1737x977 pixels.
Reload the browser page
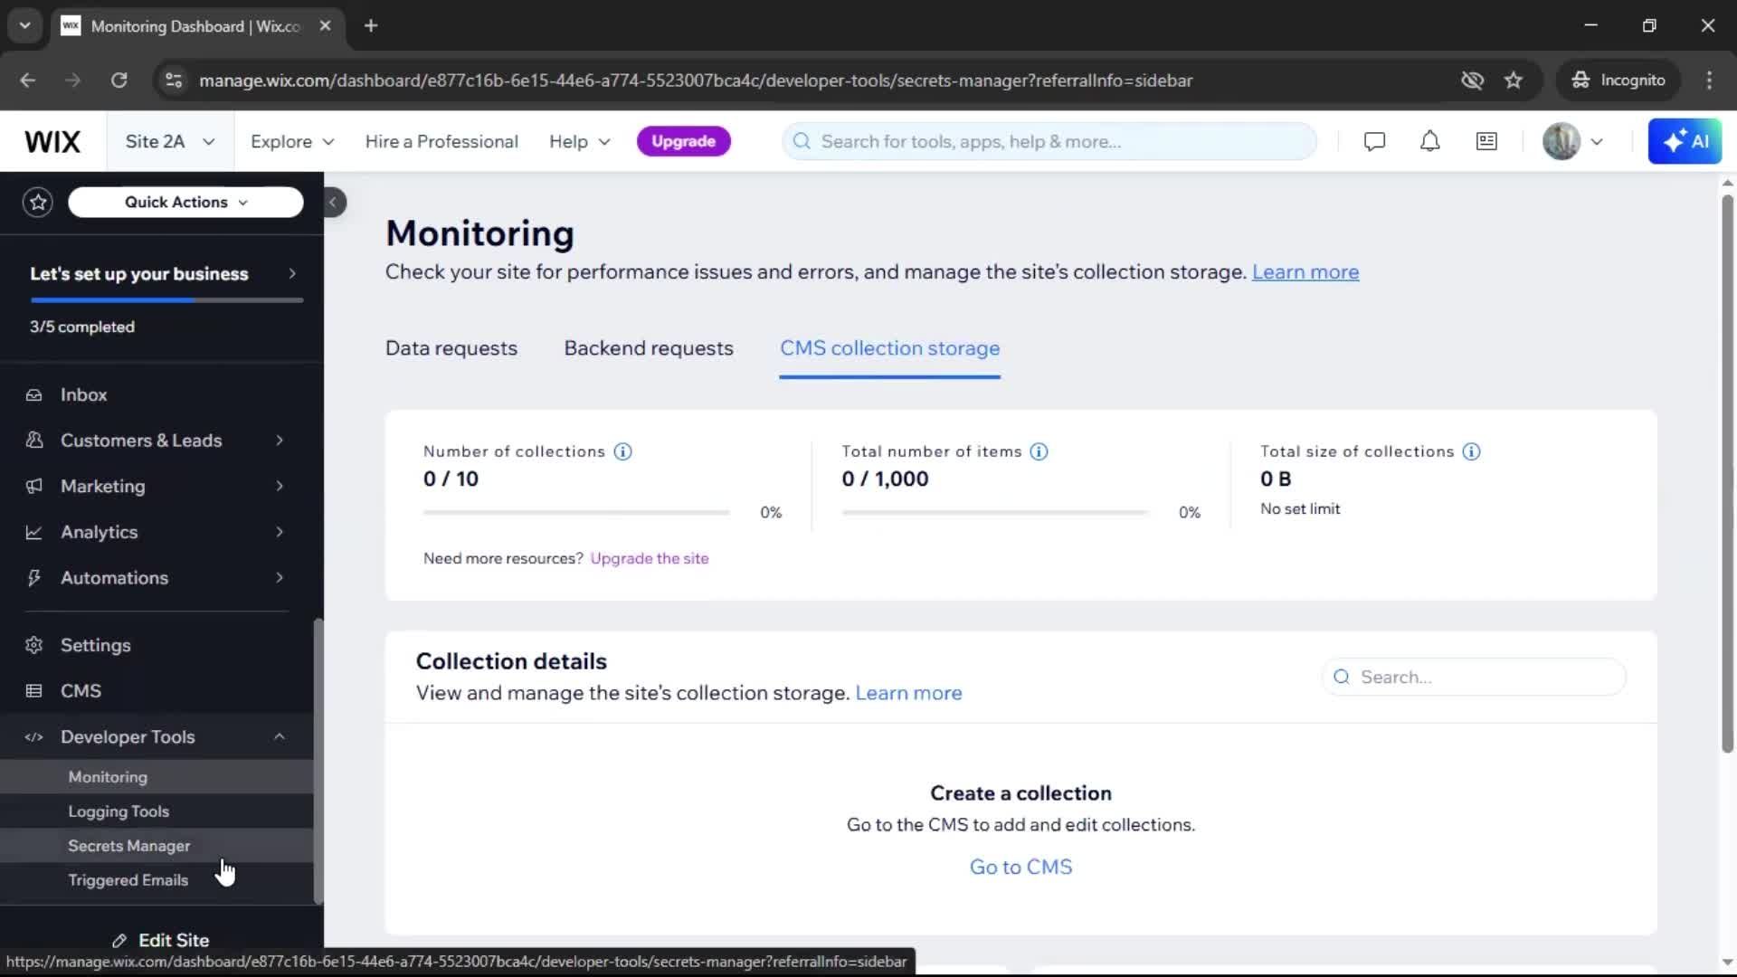tap(119, 81)
